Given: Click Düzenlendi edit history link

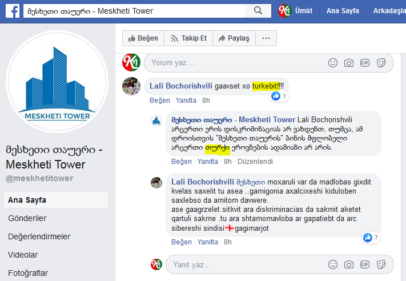Looking at the screenshot, I should tap(255, 162).
